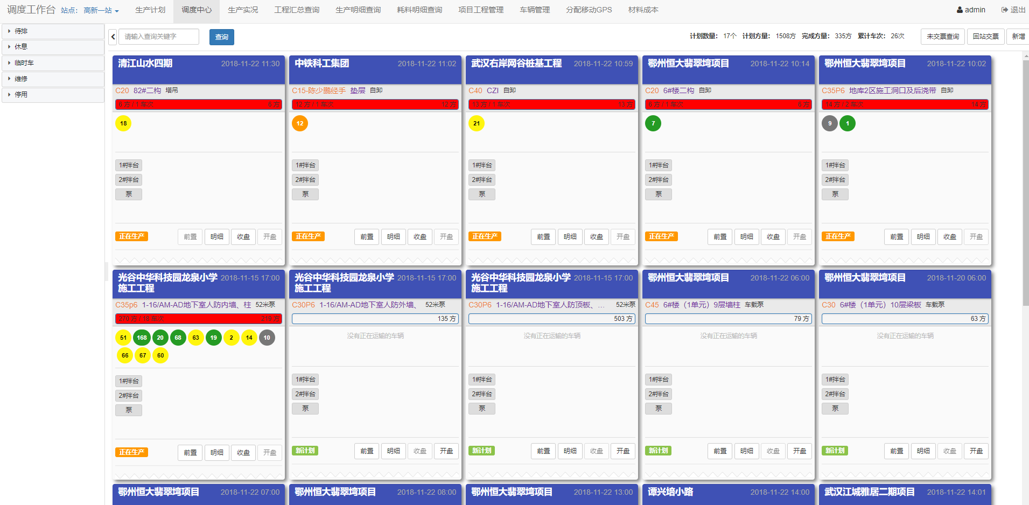
Task: Select yellow vehicle badge 63
Action: click(195, 338)
